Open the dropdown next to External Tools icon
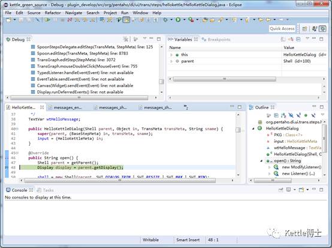 (197, 20)
